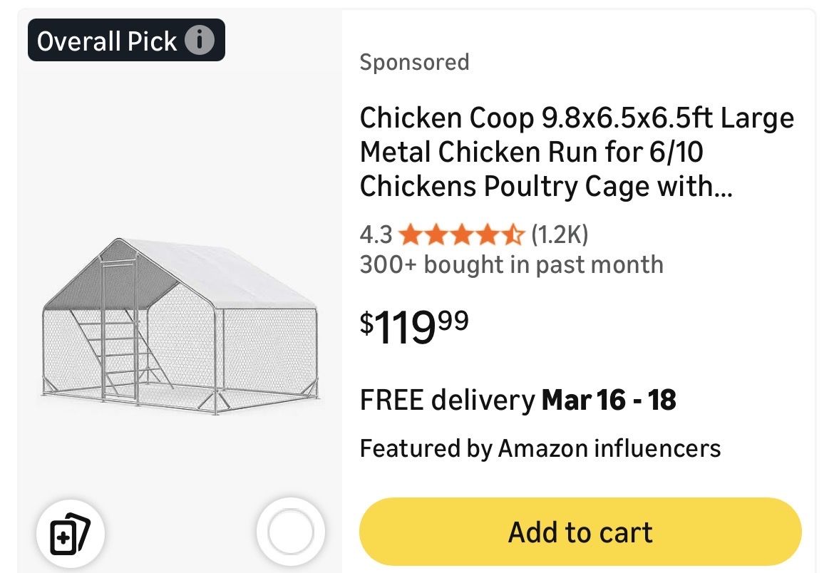
Task: Click the half-filled fifth rating star
Action: coord(513,234)
